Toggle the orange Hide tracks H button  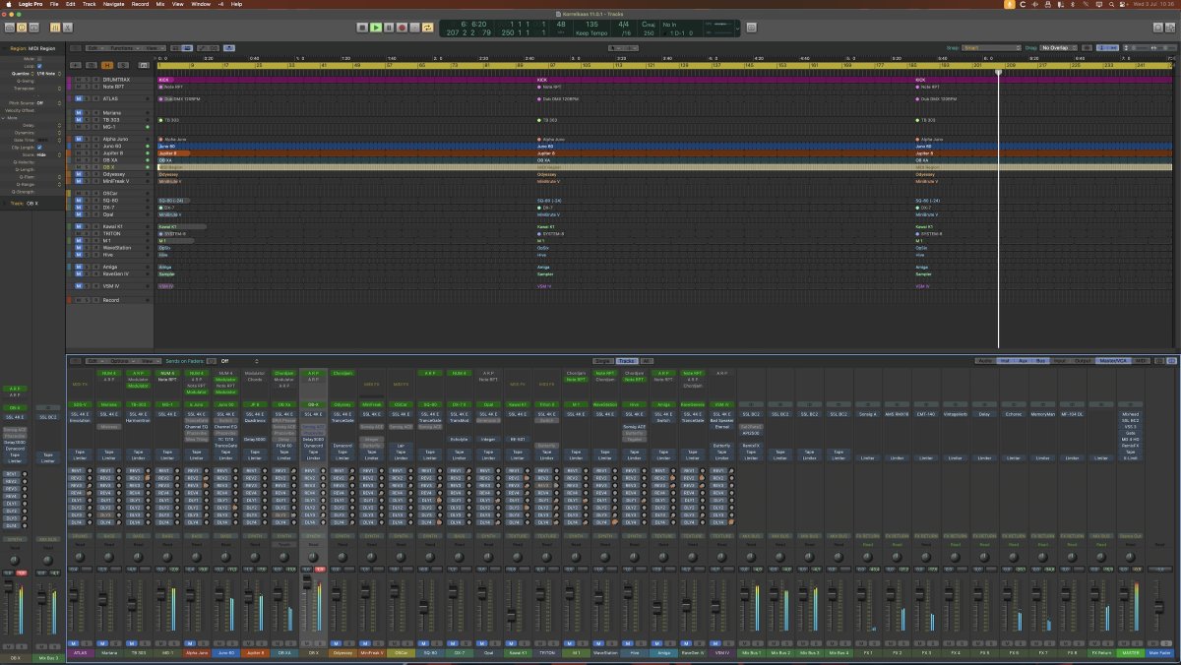(106, 65)
